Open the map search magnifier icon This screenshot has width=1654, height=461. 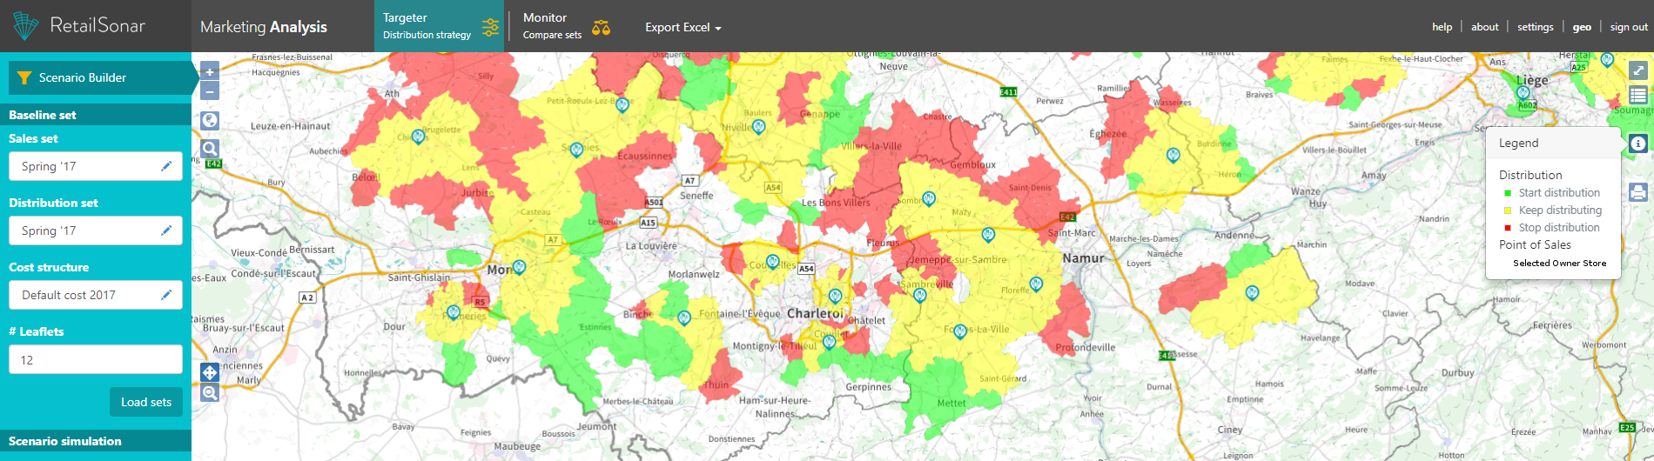click(210, 149)
